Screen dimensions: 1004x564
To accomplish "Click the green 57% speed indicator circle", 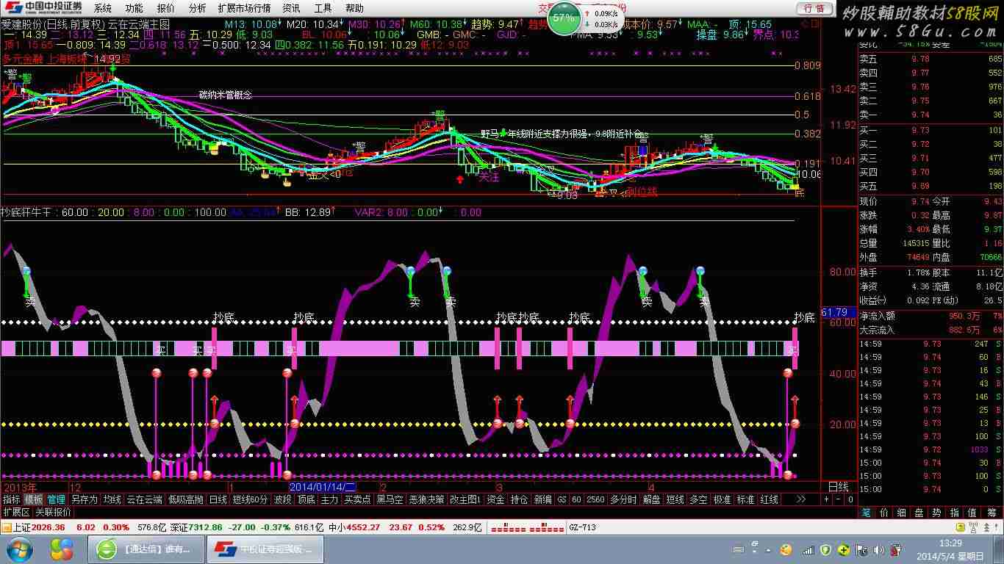I will pyautogui.click(x=564, y=18).
